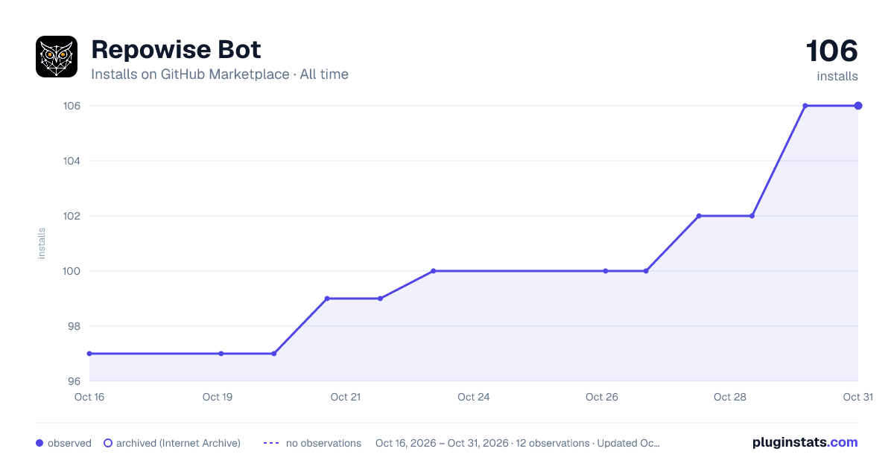This screenshot has height=469, width=894.
Task: Click the no observations legend label
Action: (323, 443)
